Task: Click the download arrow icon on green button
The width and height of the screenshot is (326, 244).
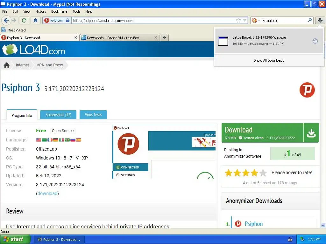Action: coord(311,133)
